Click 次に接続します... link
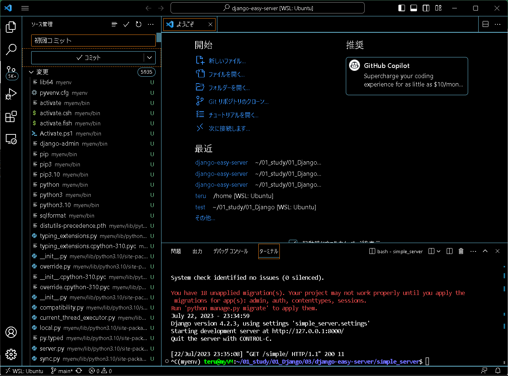Image resolution: width=508 pixels, height=376 pixels. [229, 129]
